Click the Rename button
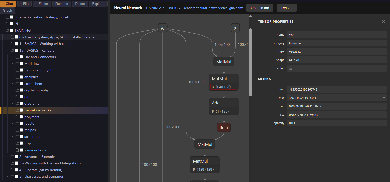Image resolution: width=390 pixels, height=182 pixels. click(62, 4)
